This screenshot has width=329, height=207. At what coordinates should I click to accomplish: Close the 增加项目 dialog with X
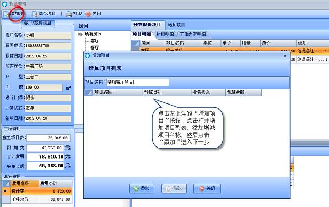pos(285,56)
